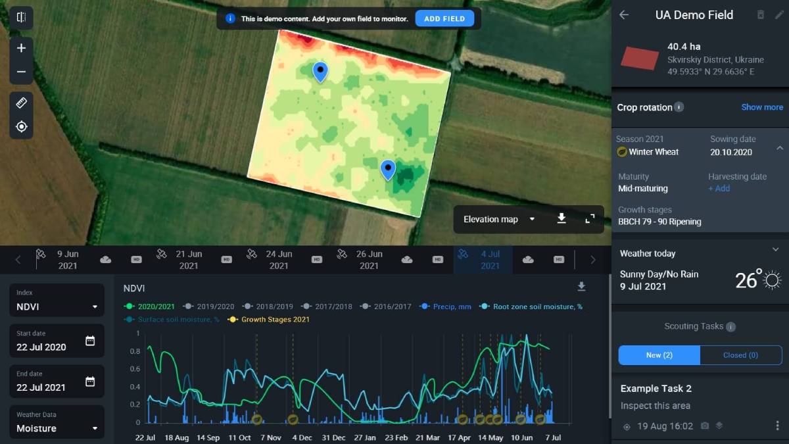
Task: Expand the elevation map to fullscreen
Action: point(590,218)
